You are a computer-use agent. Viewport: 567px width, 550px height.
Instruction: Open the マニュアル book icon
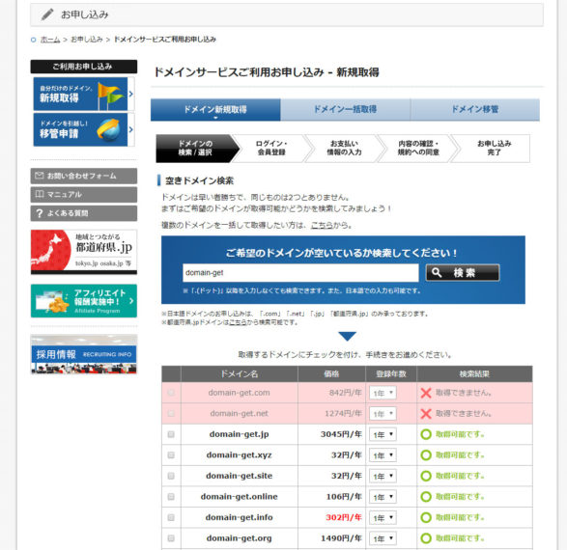pos(39,194)
